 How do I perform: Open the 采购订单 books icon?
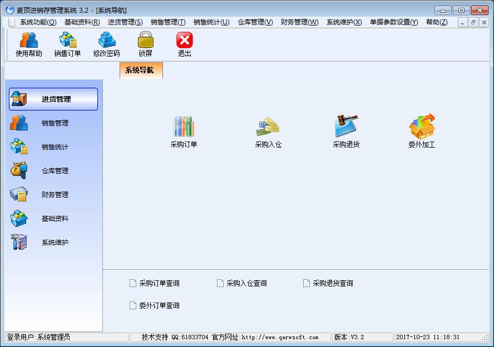(x=184, y=132)
